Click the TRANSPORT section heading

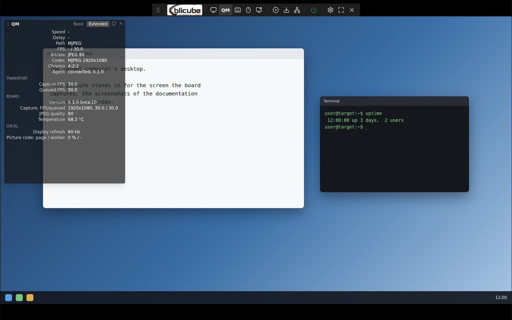click(x=17, y=78)
